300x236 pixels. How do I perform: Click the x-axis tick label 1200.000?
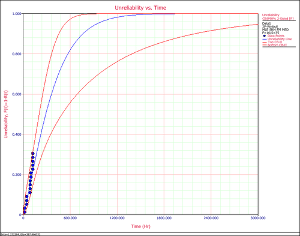pyautogui.click(x=117, y=218)
